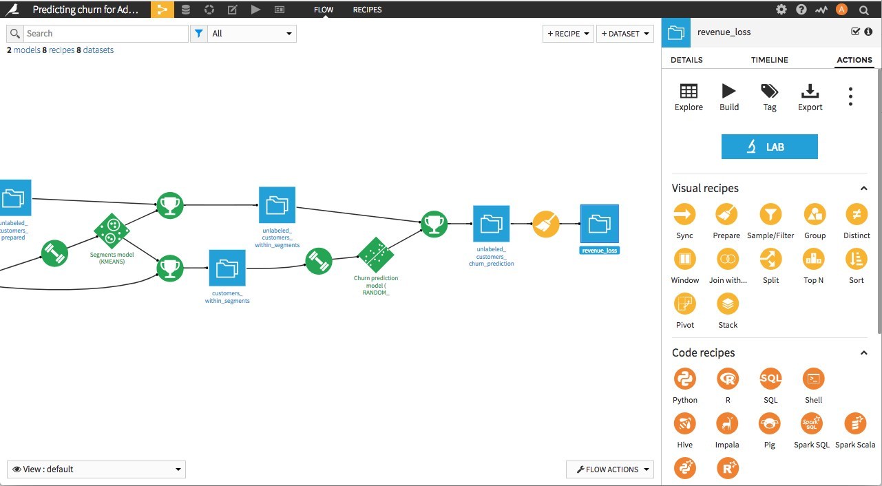Open the settings gear icon
Viewport: 882px width, 486px height.
click(781, 10)
